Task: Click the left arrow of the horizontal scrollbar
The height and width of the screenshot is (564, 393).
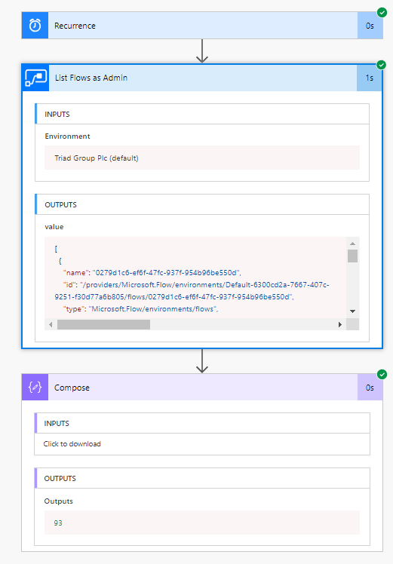Action: point(51,324)
